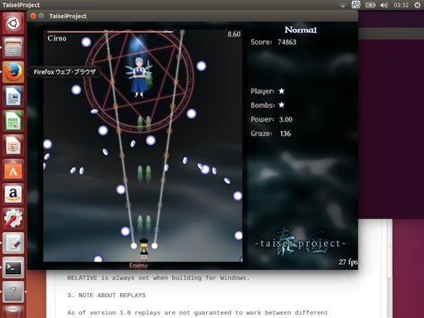Open System Settings gear-and-wrench icon

pos(13,219)
